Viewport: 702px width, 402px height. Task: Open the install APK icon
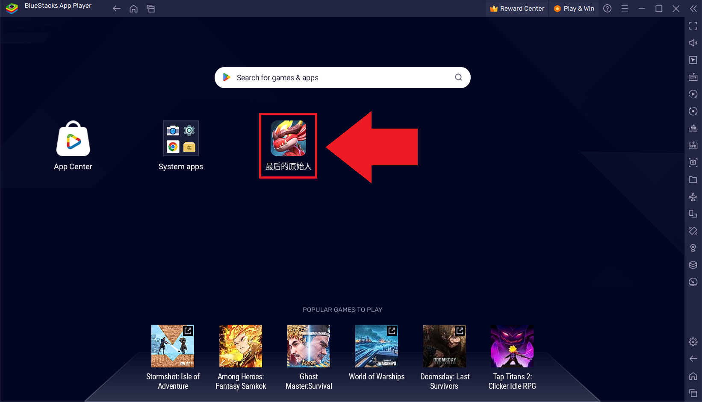[693, 146]
